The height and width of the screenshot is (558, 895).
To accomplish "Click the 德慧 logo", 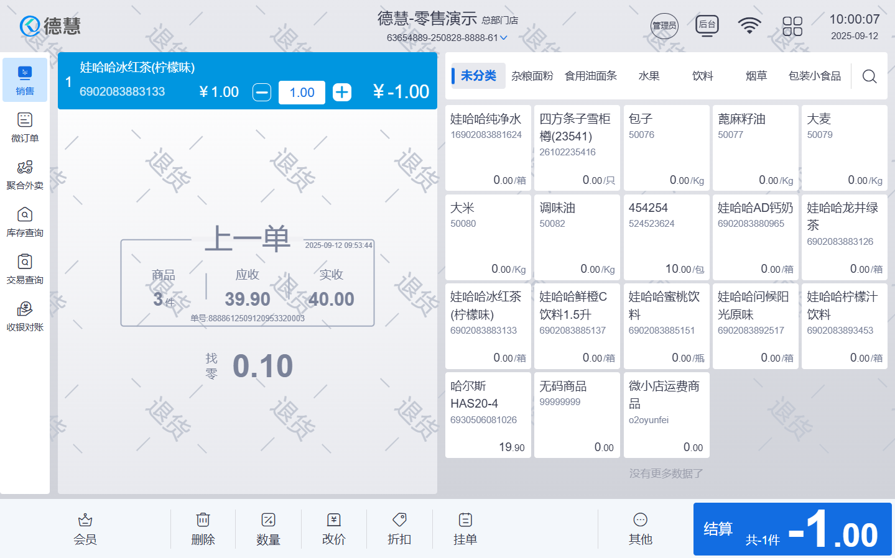I will click(x=50, y=26).
